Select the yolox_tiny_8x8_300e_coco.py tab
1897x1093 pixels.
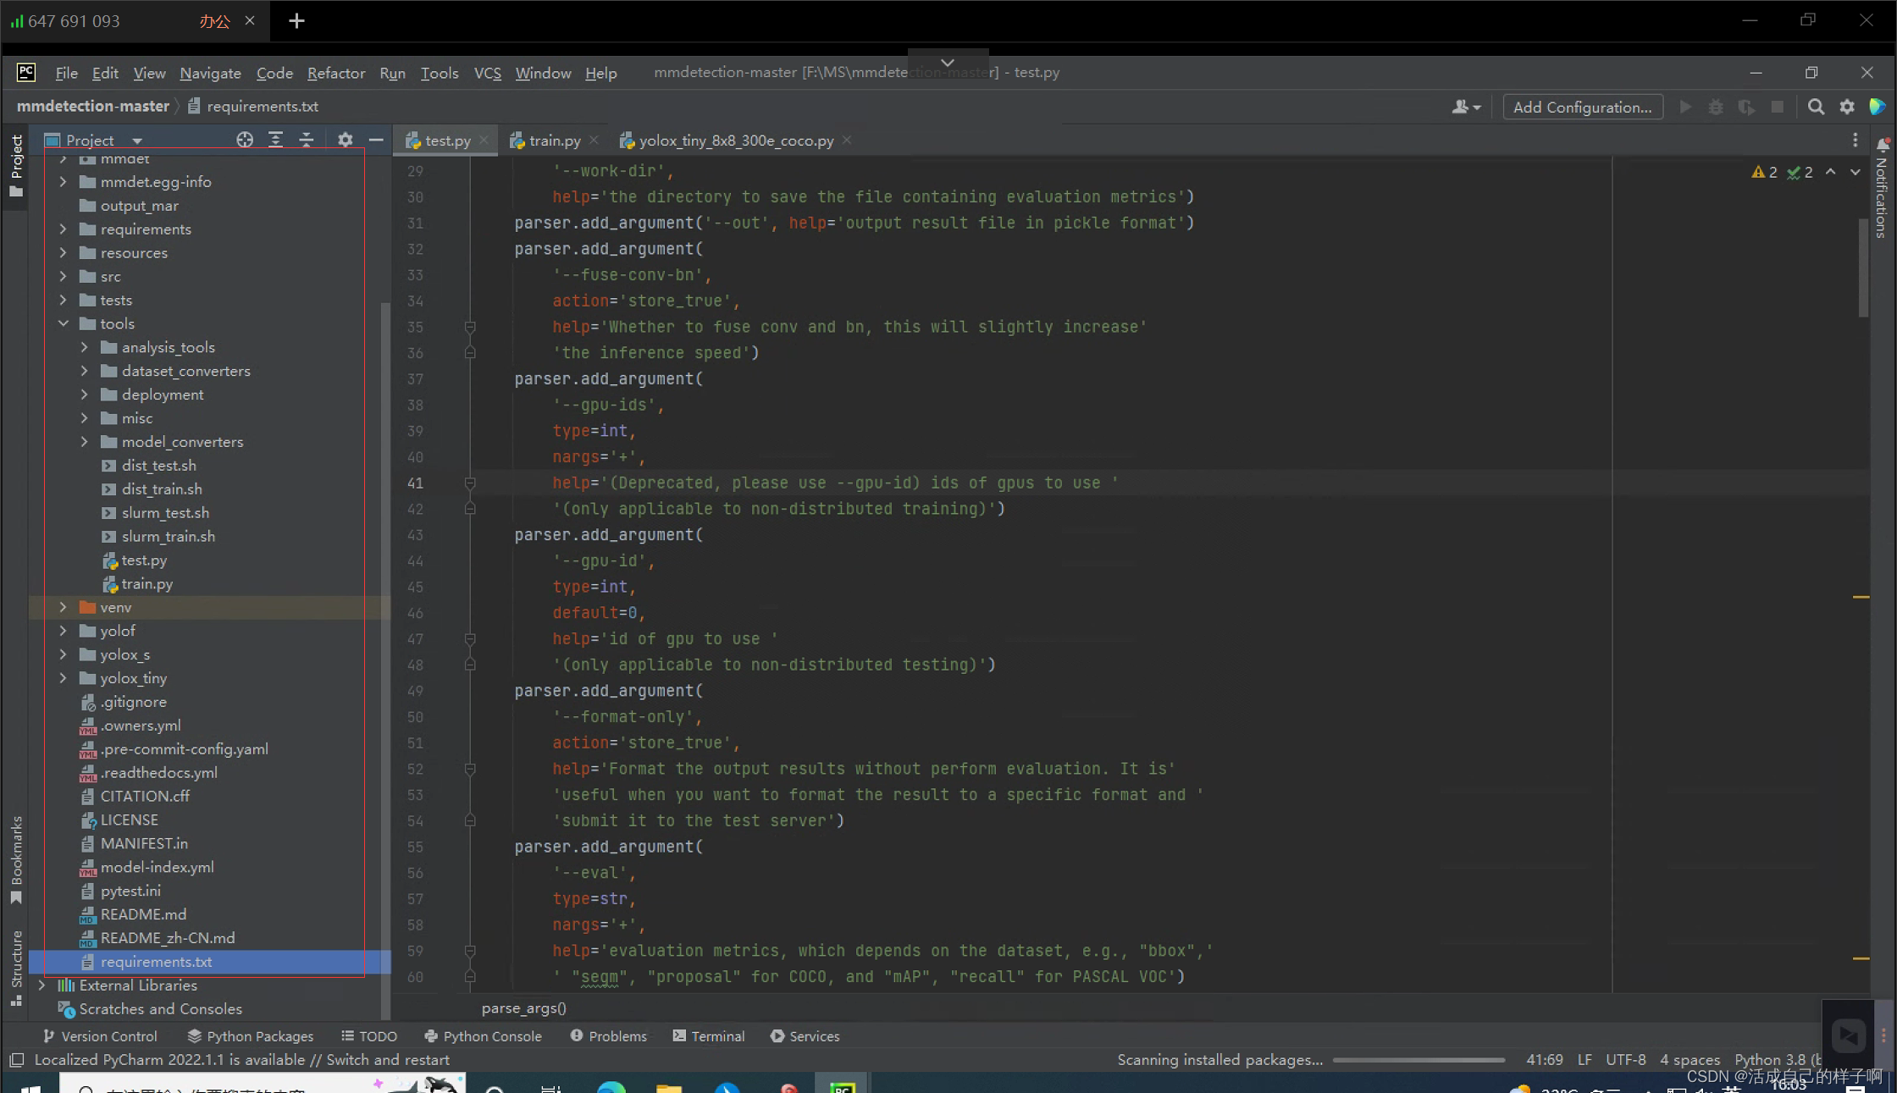[735, 140]
